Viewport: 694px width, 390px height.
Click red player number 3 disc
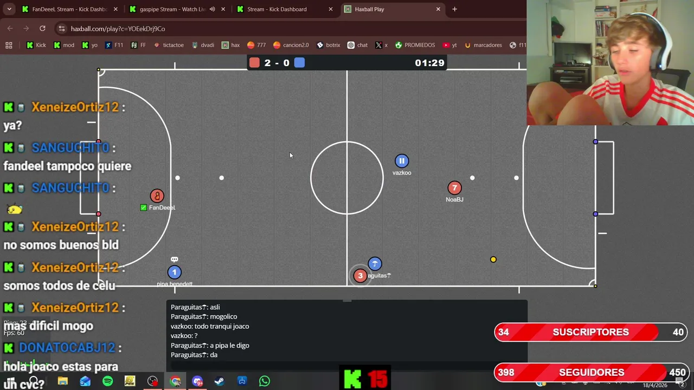click(x=360, y=276)
